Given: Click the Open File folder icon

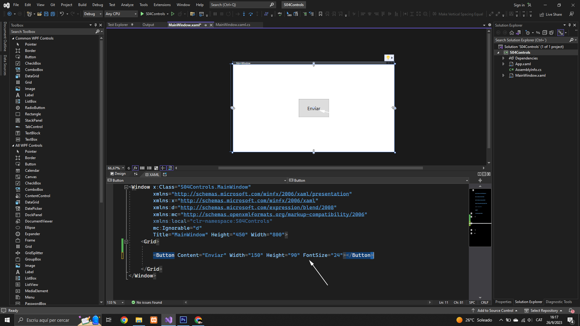Looking at the screenshot, I should pos(40,14).
